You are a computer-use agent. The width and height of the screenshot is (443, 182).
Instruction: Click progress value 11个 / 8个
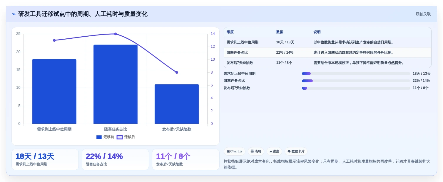(421, 88)
